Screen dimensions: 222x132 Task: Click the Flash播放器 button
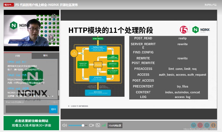[115, 125]
